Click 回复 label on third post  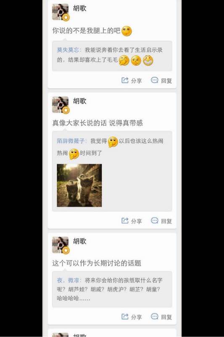tap(166, 317)
